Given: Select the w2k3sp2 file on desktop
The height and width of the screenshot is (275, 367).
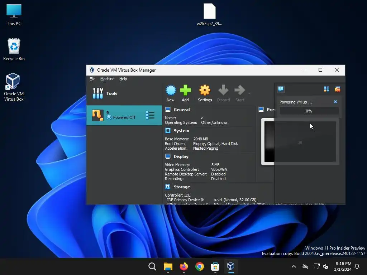Looking at the screenshot, I should 209,14.
